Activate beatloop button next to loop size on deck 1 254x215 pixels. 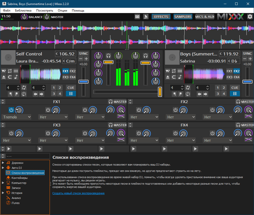click(x=24, y=88)
